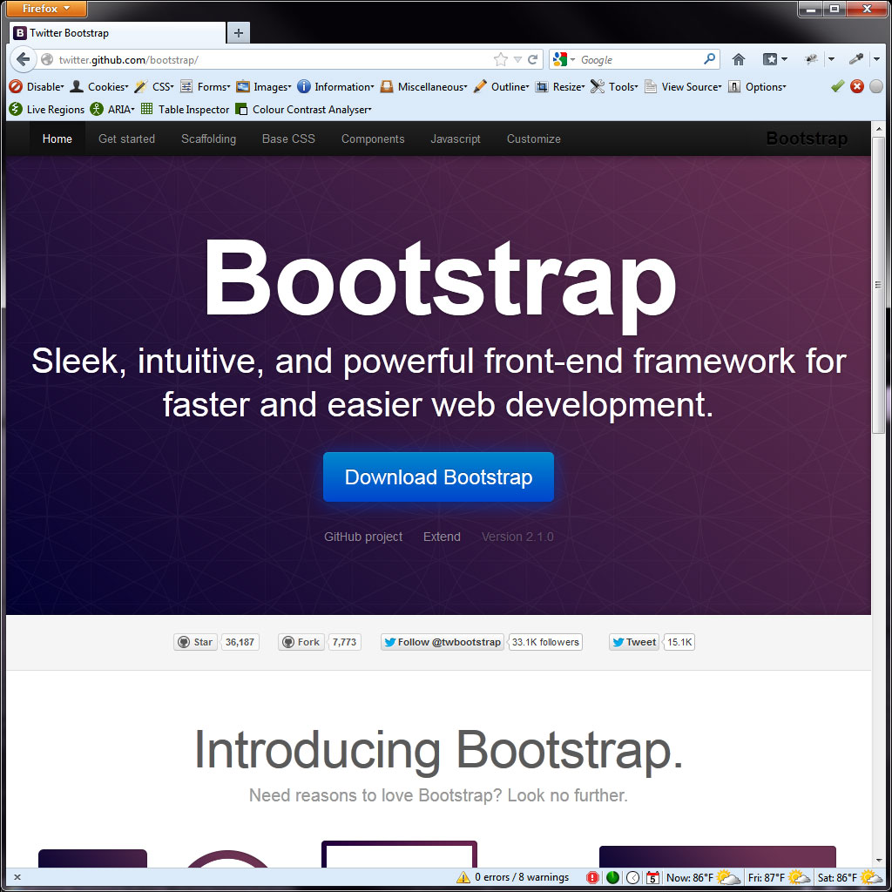Open the Disable dropdown menu
Viewport: 892px width, 892px height.
(37, 86)
